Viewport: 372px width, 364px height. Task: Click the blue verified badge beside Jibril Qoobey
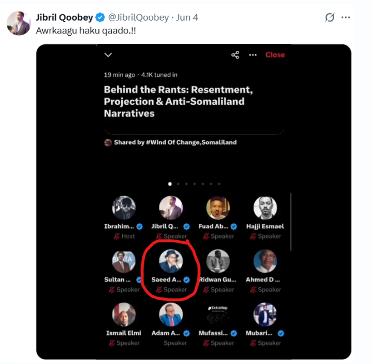point(100,17)
